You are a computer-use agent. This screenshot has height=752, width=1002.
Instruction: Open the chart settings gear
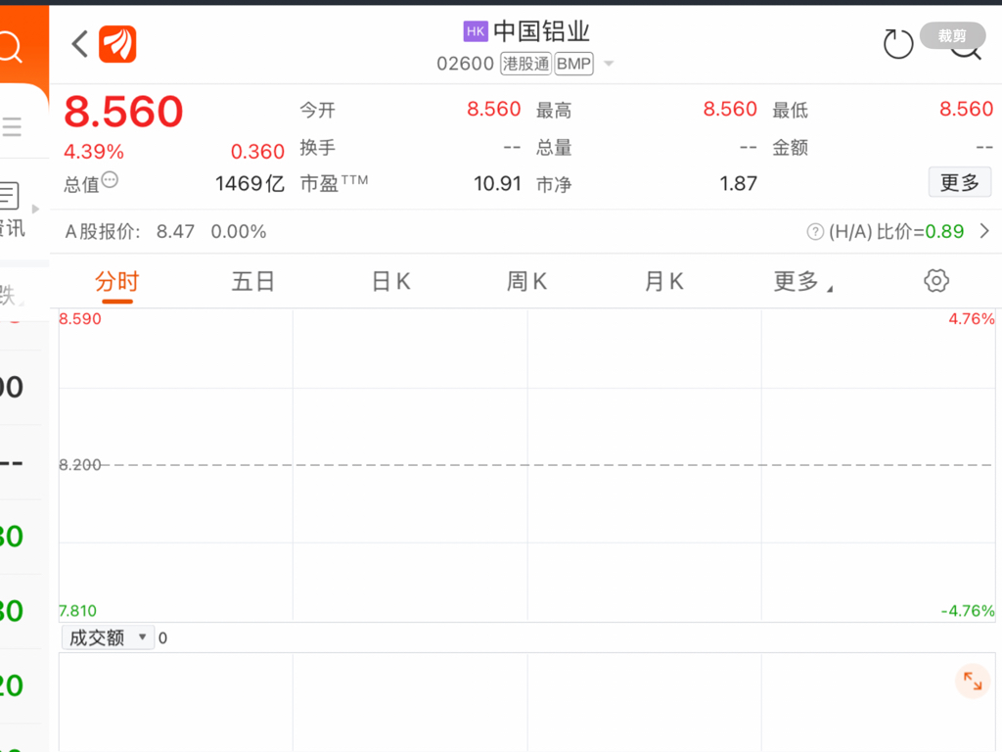[936, 281]
